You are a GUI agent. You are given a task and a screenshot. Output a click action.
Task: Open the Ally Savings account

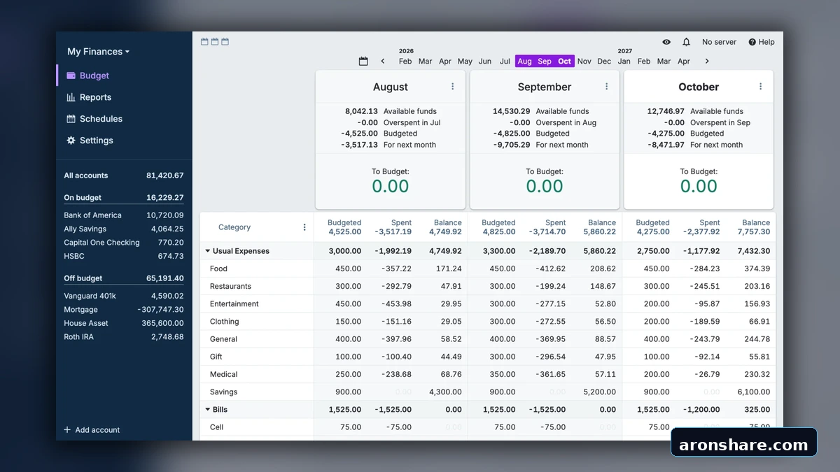pos(124,229)
